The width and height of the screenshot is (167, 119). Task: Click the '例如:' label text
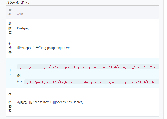tap(19, 79)
